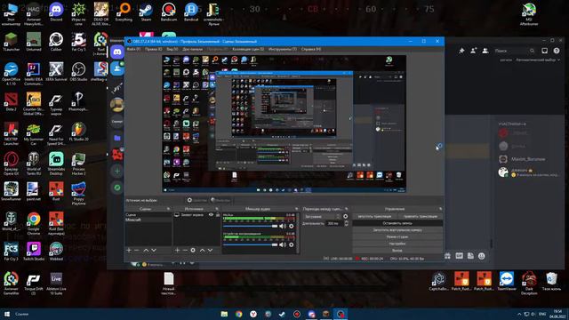Open Scene Collection menu in OBS
The height and width of the screenshot is (320, 569).
[x=248, y=49]
